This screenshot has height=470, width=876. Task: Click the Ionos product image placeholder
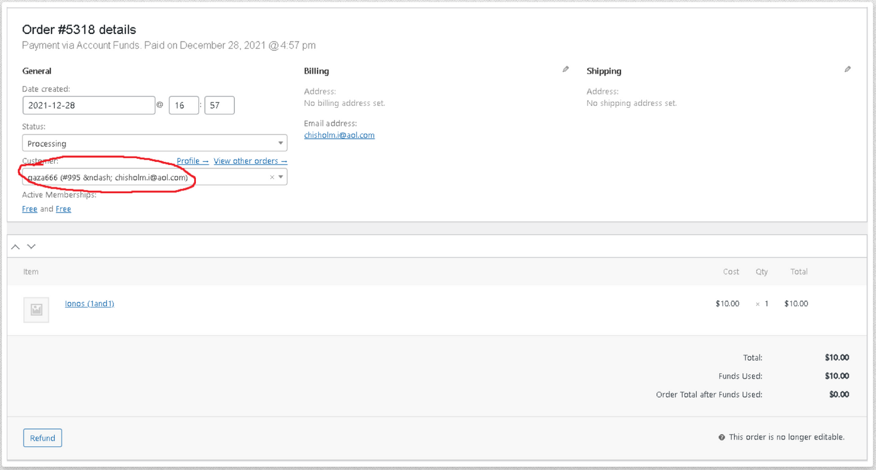click(36, 310)
